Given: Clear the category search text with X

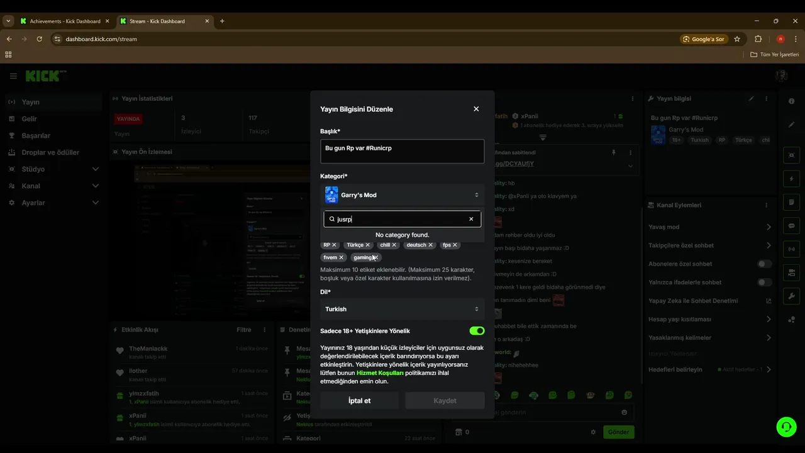Looking at the screenshot, I should tap(471, 219).
